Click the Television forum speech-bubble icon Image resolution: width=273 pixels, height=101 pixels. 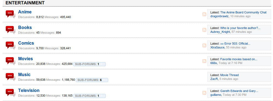(10, 93)
